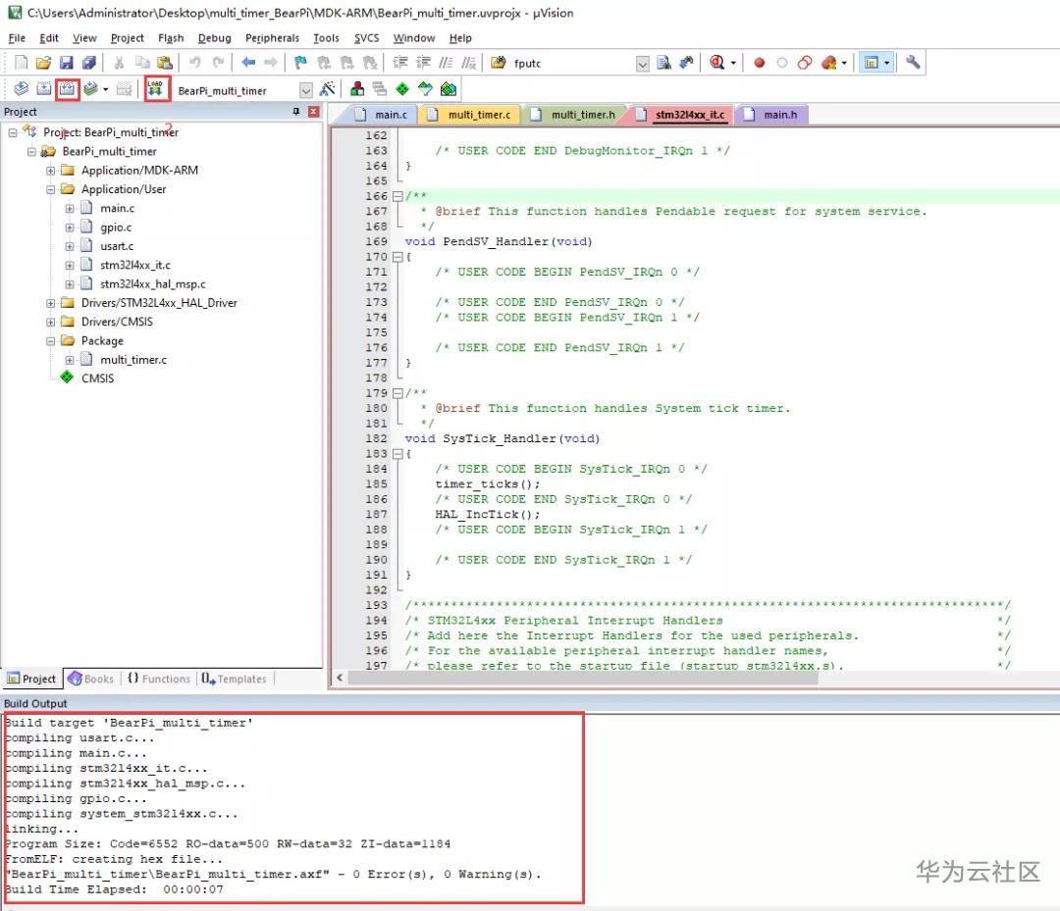The width and height of the screenshot is (1060, 911).
Task: Click the New file icon
Action: [21, 63]
